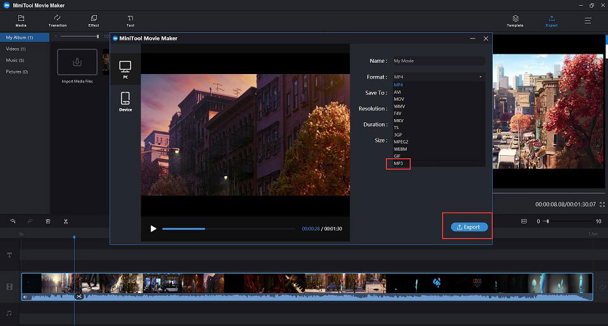Click the Import Media Files box

[x=77, y=62]
